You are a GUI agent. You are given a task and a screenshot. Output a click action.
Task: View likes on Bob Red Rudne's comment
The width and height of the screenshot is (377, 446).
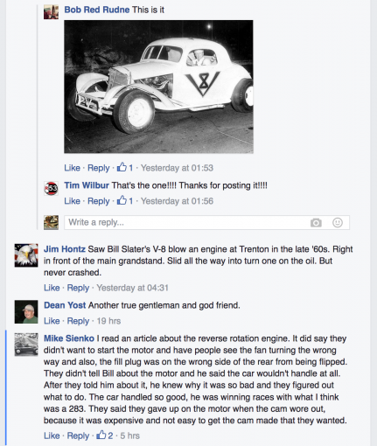125,168
